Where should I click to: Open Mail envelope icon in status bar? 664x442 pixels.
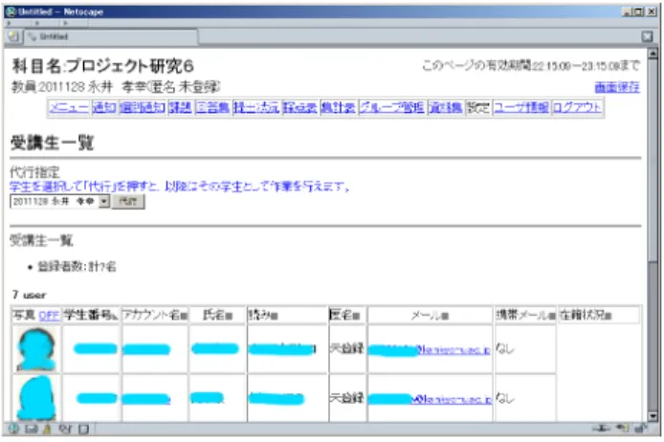click(x=32, y=430)
